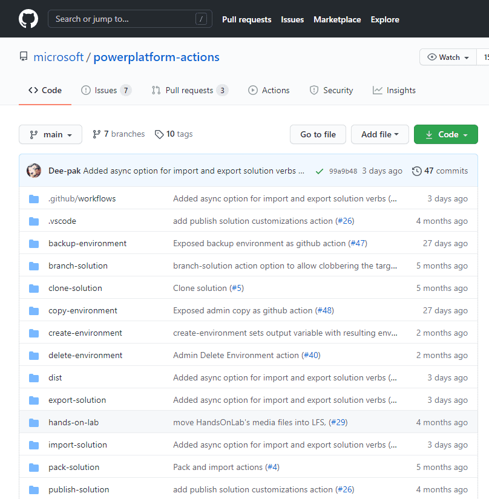
Task: Click the history clock icon beside 47 commits
Action: (x=417, y=171)
